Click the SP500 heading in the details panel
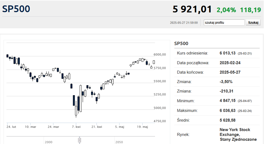The height and width of the screenshot is (144, 264). pyautogui.click(x=181, y=43)
